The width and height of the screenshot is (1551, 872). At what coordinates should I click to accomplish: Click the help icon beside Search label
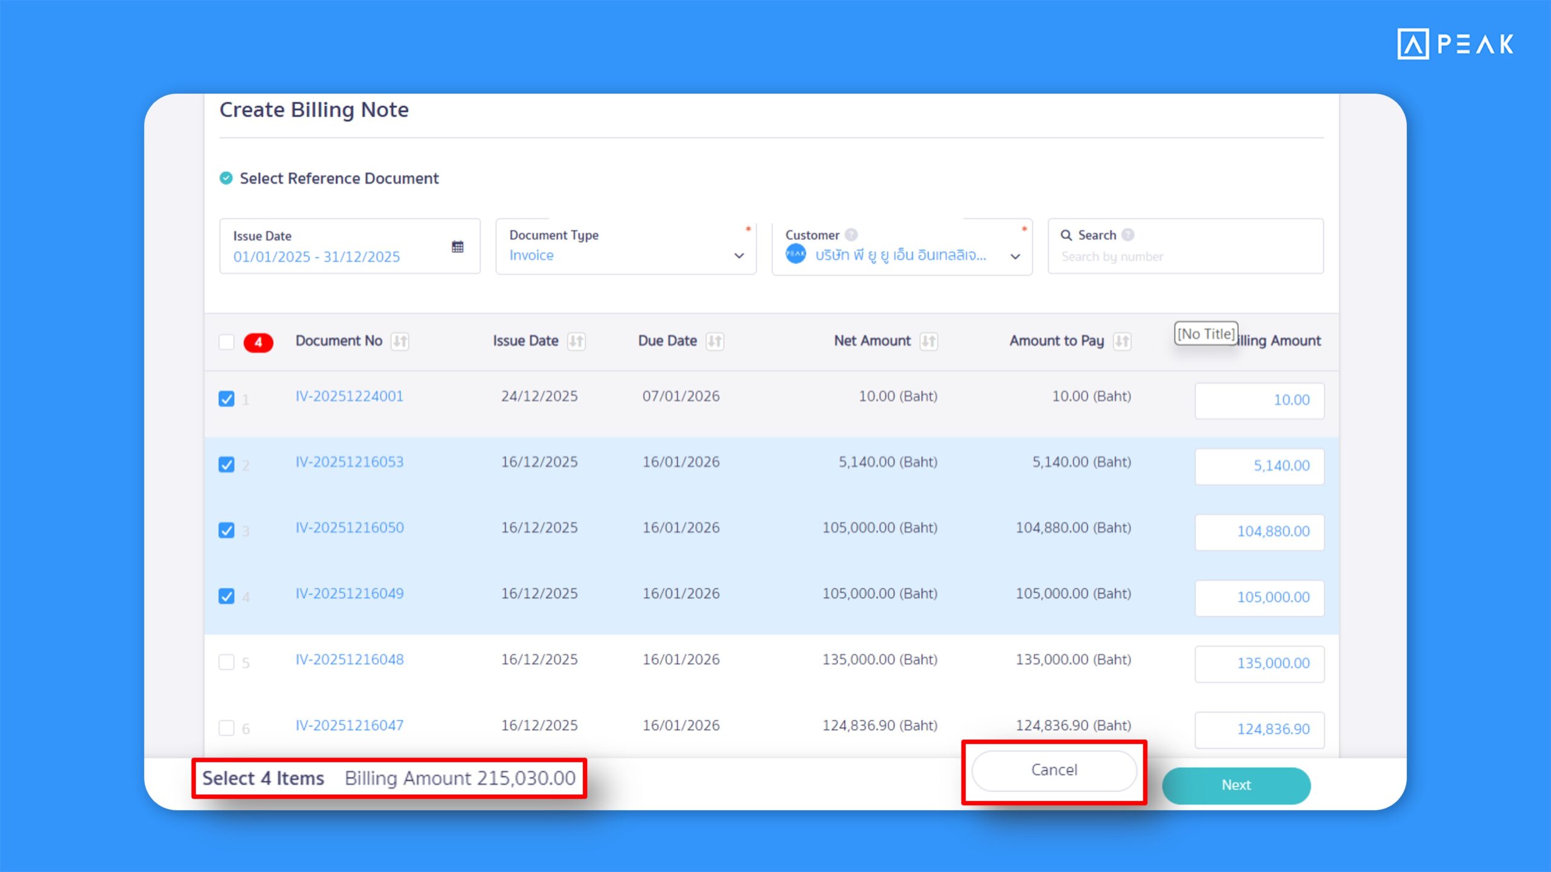(1127, 235)
